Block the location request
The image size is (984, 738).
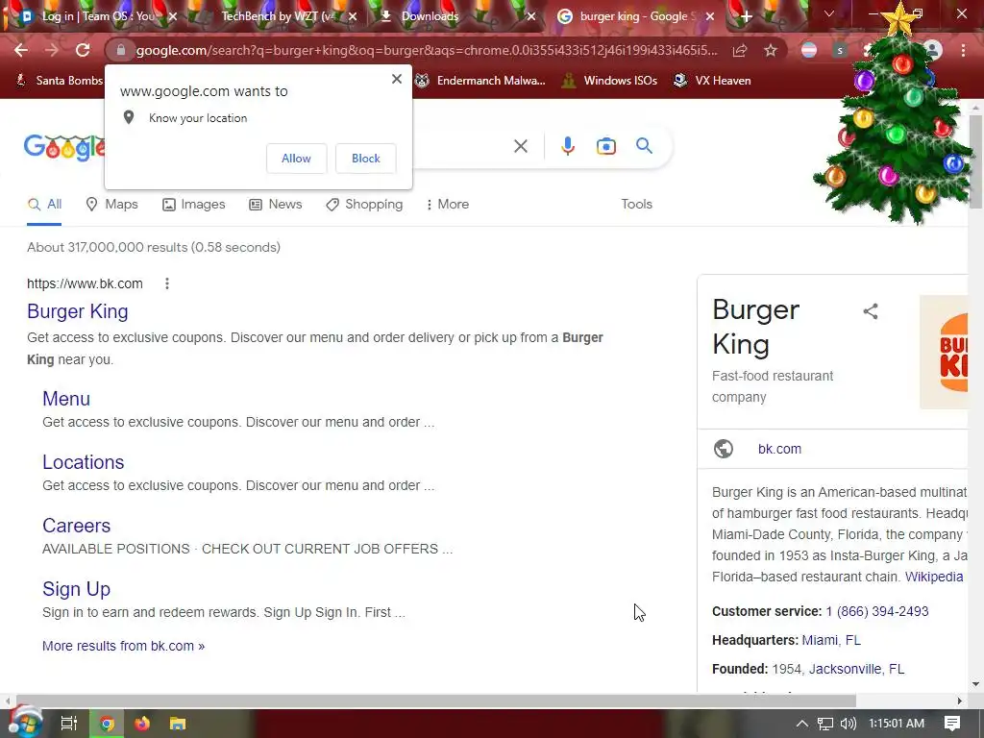click(x=366, y=159)
